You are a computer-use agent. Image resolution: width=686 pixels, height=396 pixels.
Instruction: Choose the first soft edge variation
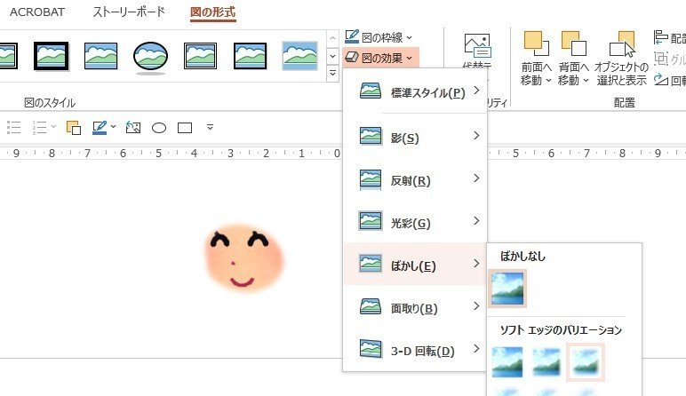507,362
